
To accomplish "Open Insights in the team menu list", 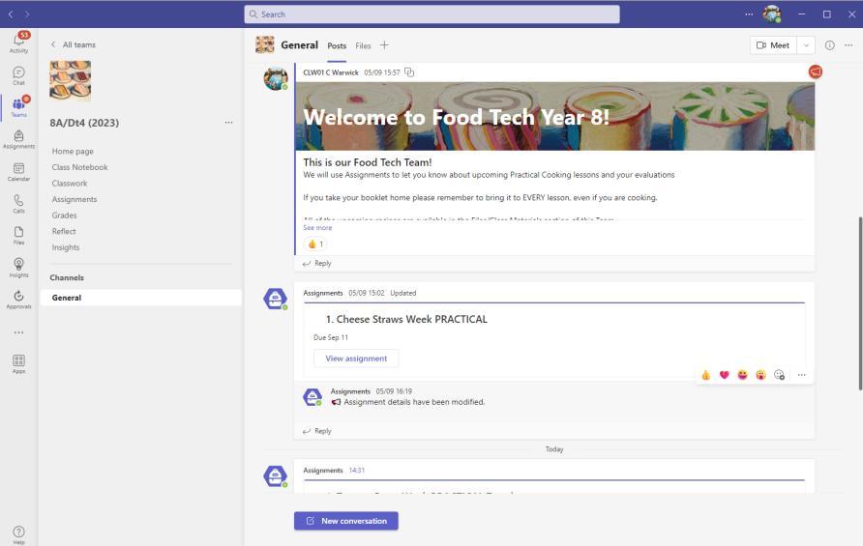I will [x=66, y=247].
